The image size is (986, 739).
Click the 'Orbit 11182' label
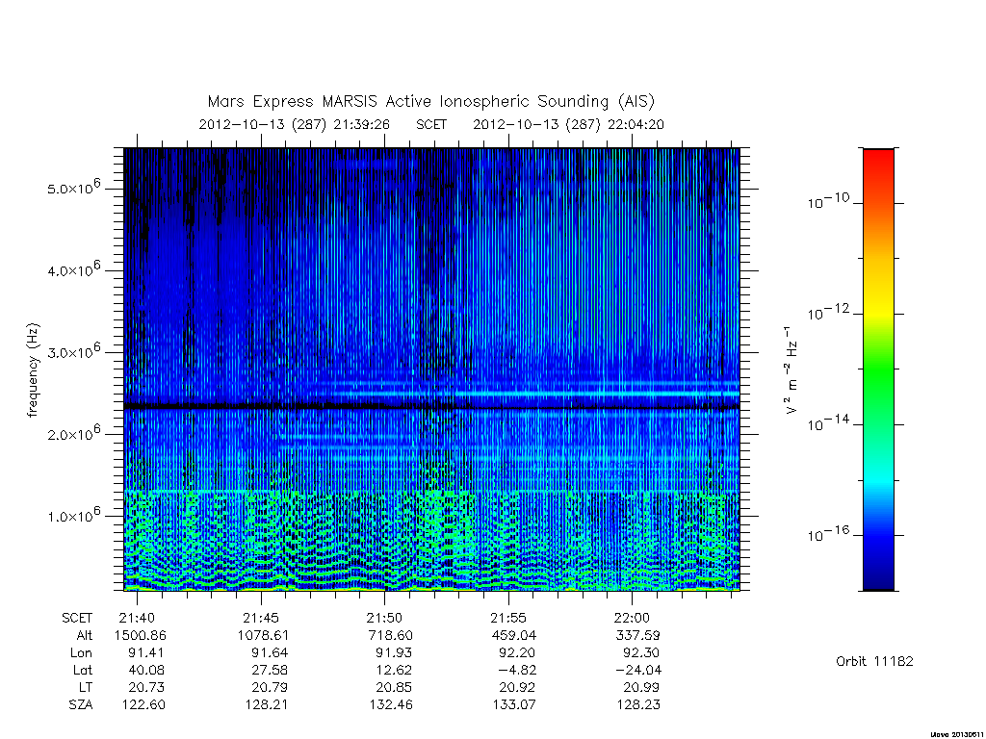(x=874, y=662)
